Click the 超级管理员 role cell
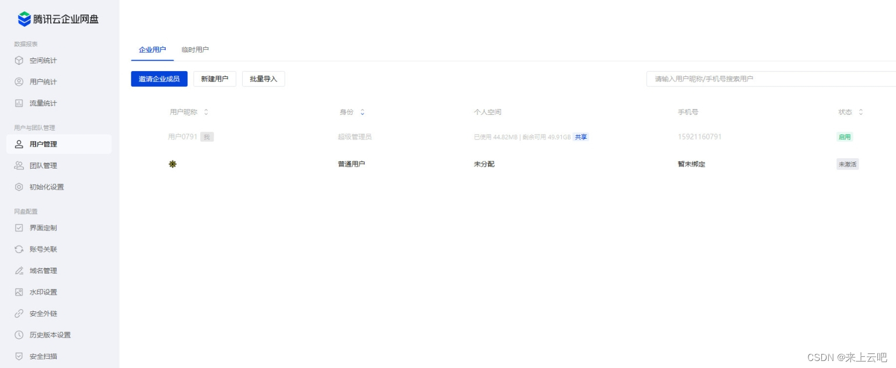Viewport: 896px width, 368px height. 355,137
